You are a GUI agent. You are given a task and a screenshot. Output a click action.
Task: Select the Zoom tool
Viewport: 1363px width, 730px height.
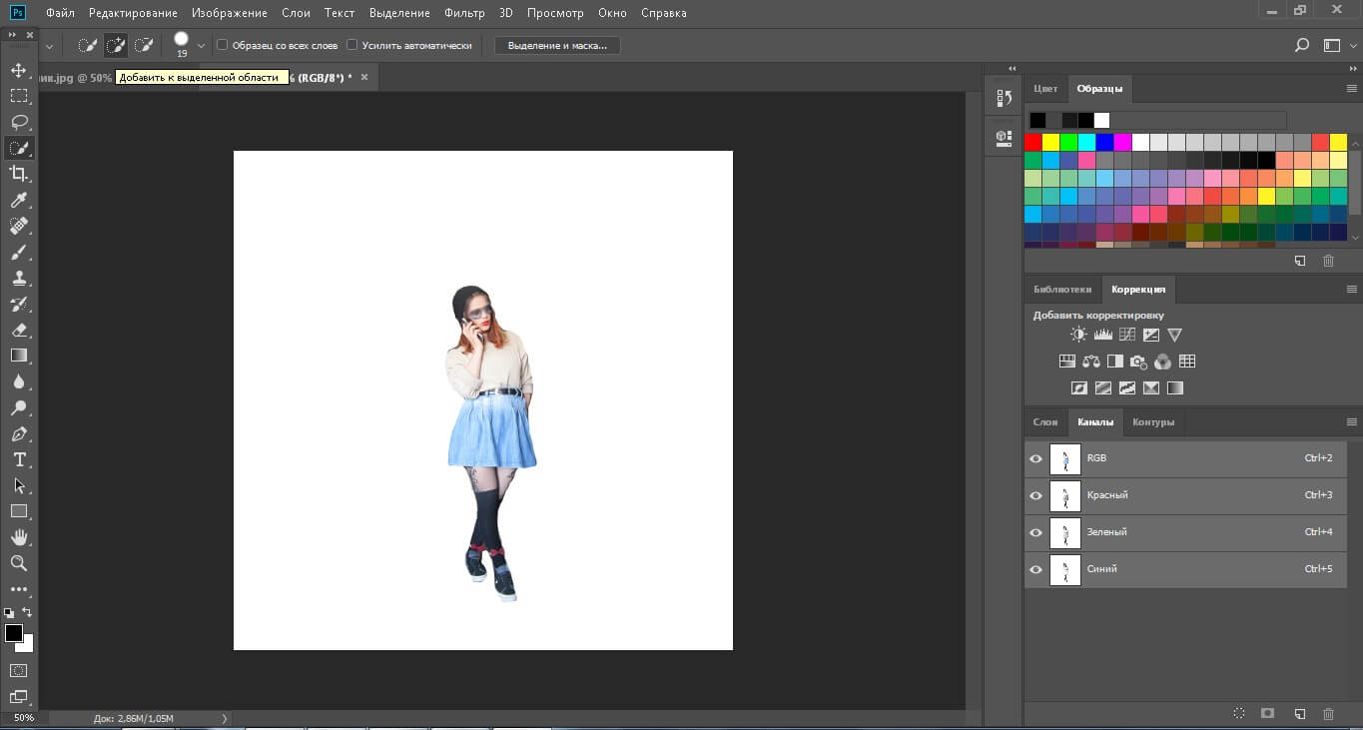(x=18, y=563)
